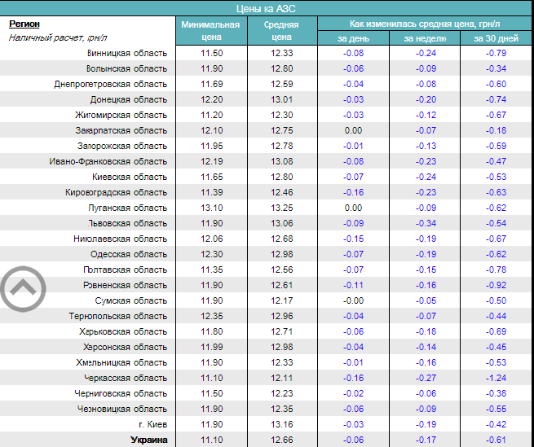Screen dimensions: 534x447
Task: Click the Минимальная цена column header
Action: point(210,30)
